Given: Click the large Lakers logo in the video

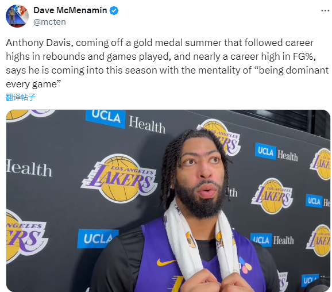Looking at the screenshot, I should pos(119,178).
